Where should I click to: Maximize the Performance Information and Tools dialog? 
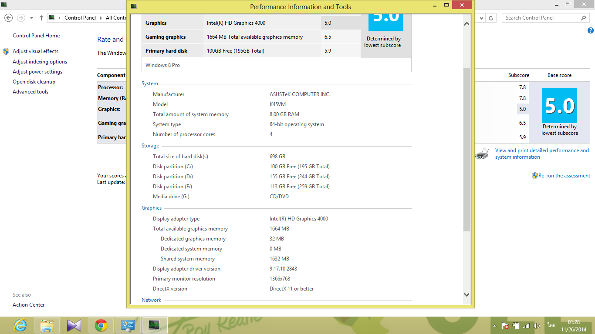click(446, 5)
